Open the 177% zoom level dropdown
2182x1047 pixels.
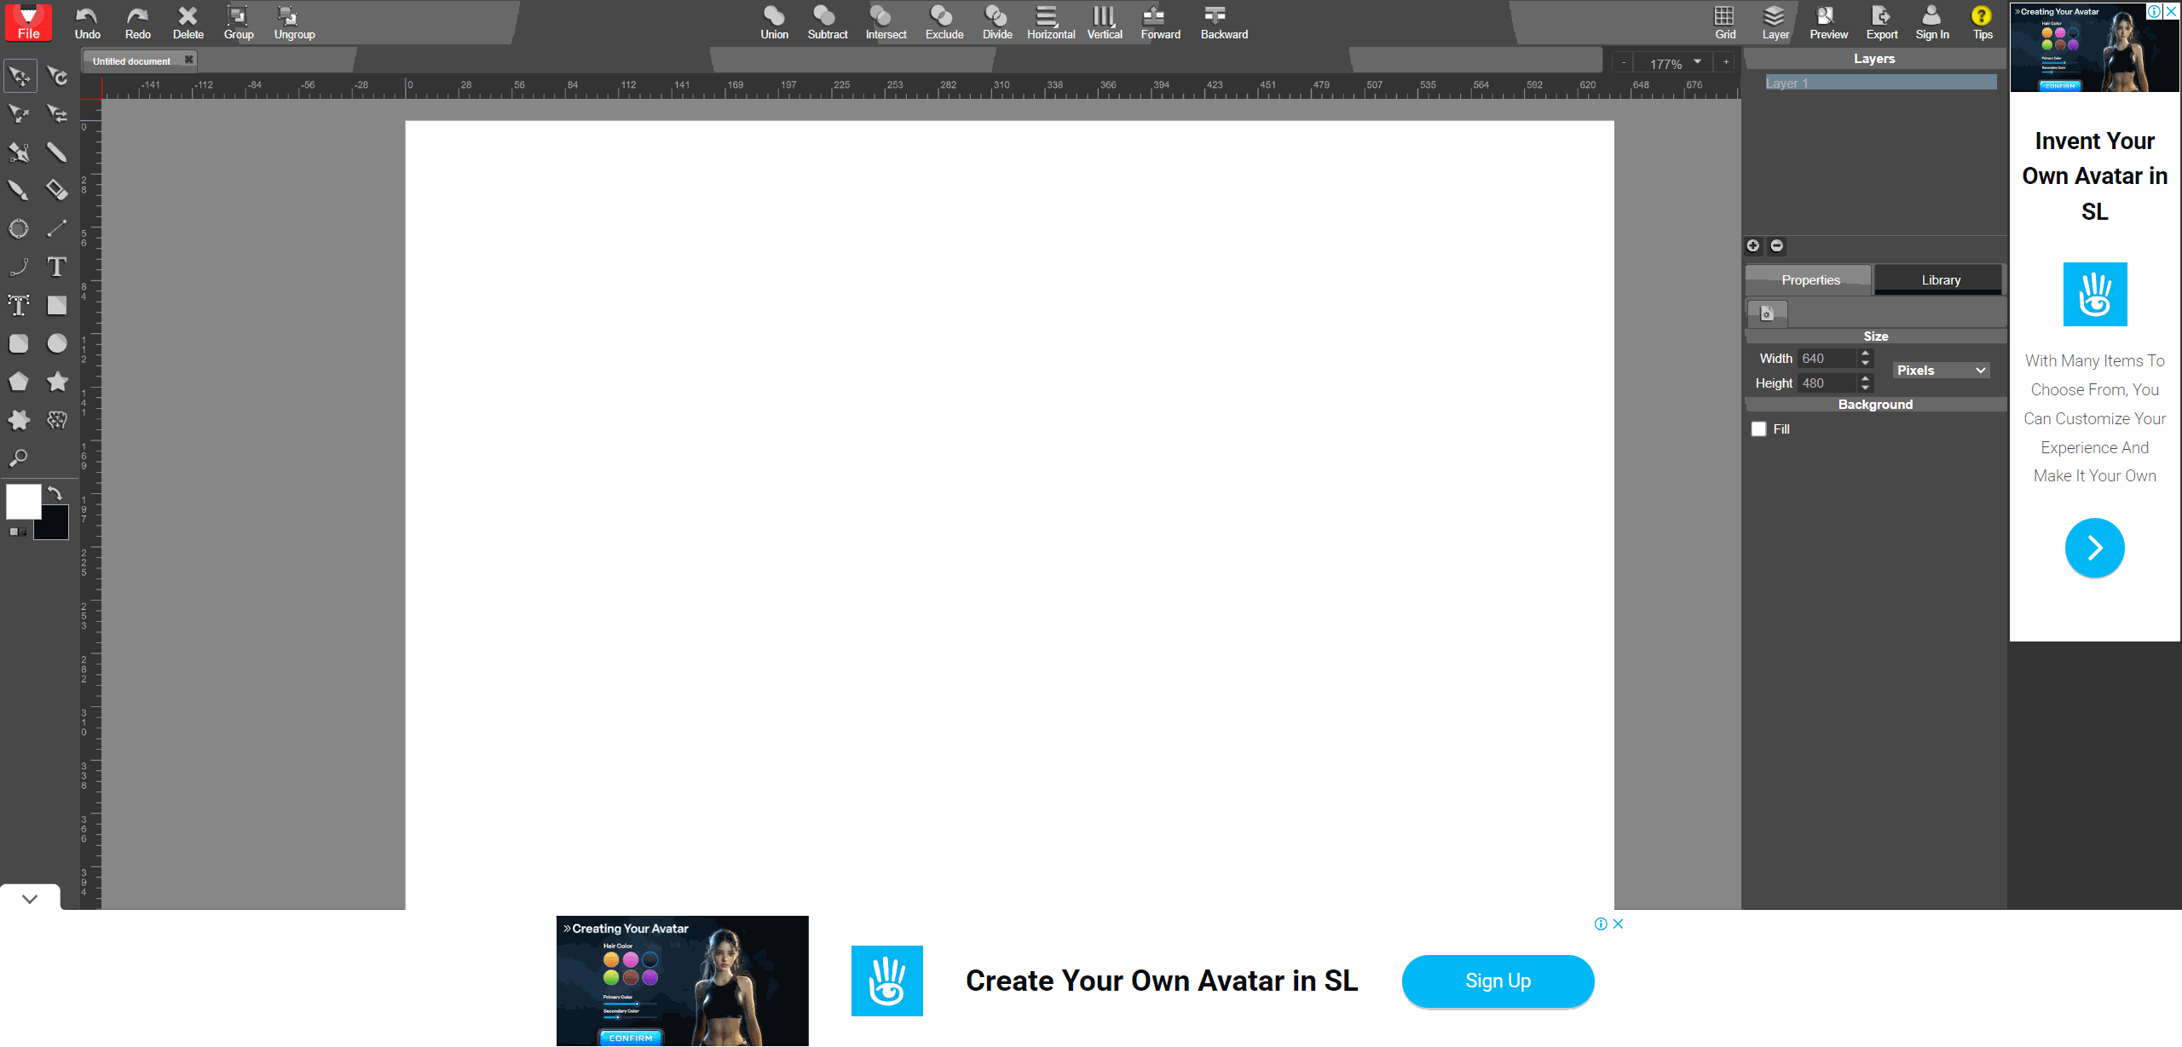(1697, 62)
